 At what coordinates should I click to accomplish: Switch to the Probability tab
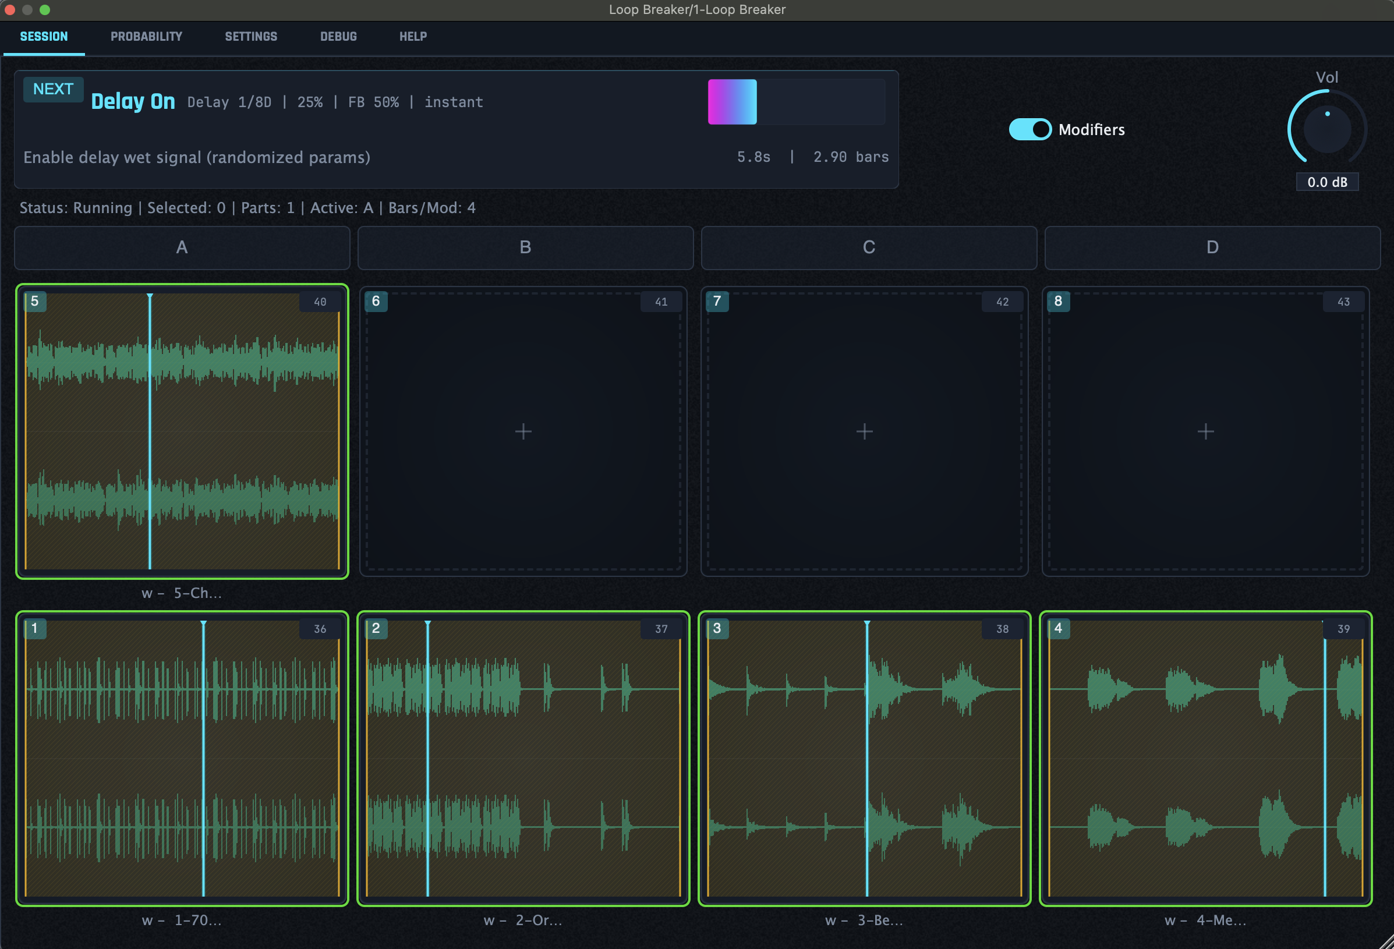[146, 36]
